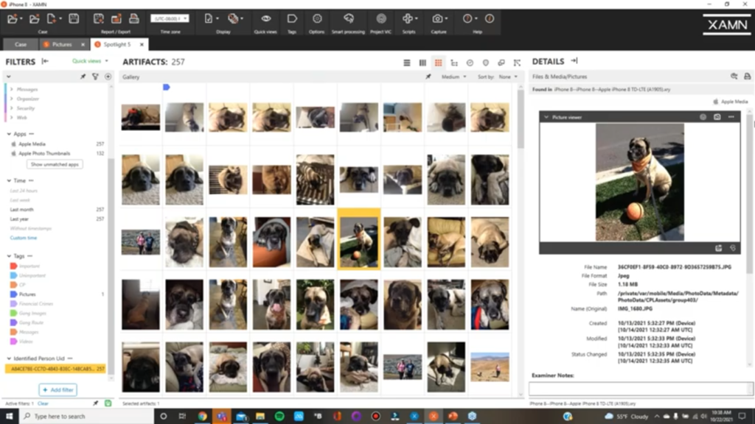Screen dimensions: 755x424
Task: Open the Time zone dropdown
Action: (170, 18)
